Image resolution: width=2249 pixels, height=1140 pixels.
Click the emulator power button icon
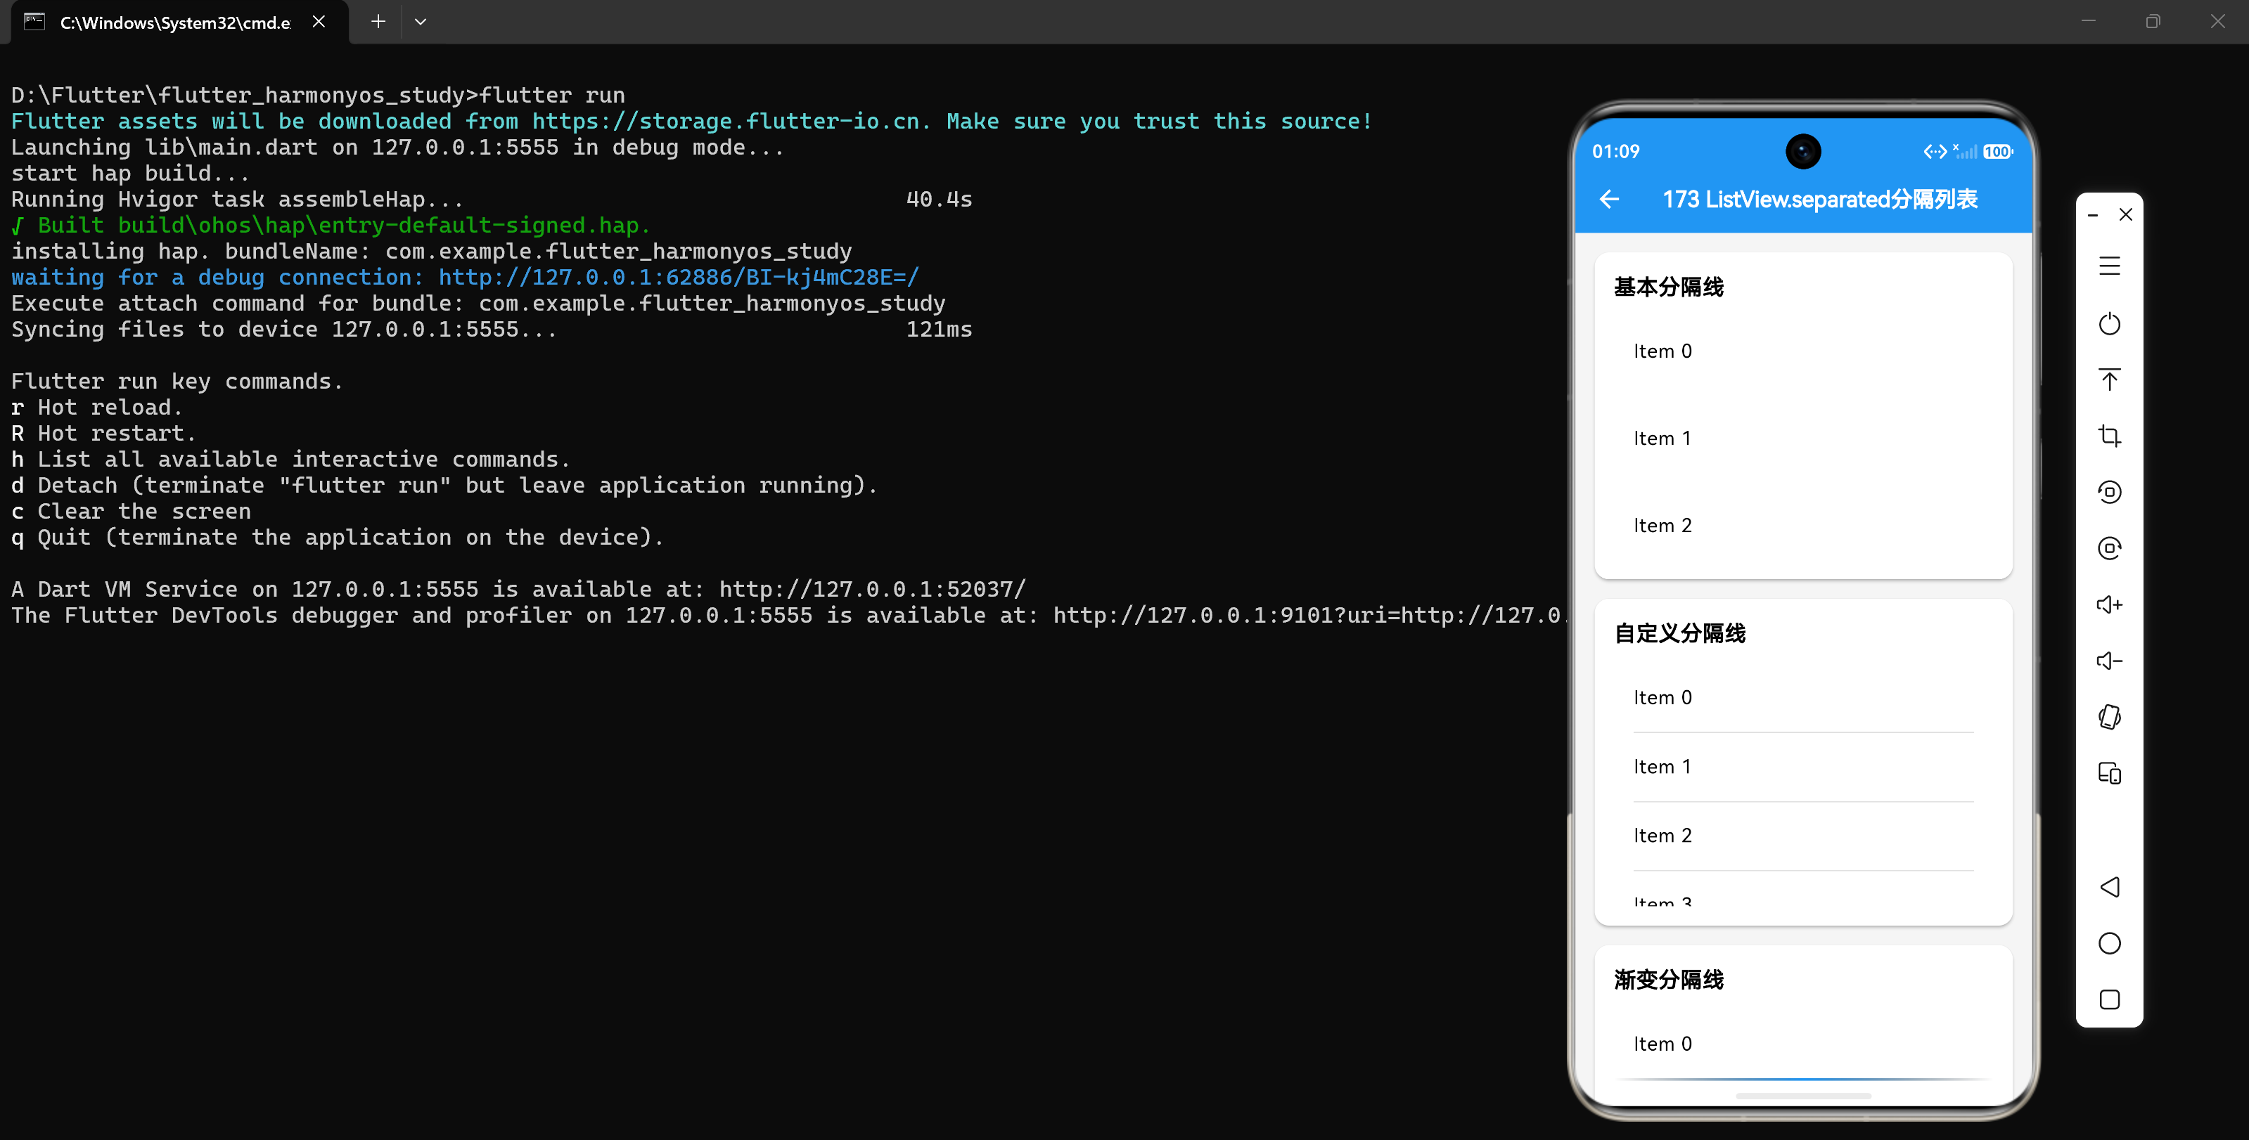[2109, 323]
